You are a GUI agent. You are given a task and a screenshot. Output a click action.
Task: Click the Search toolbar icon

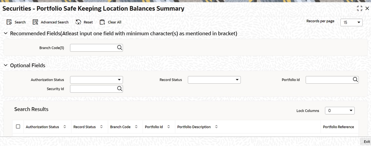tap(9, 22)
